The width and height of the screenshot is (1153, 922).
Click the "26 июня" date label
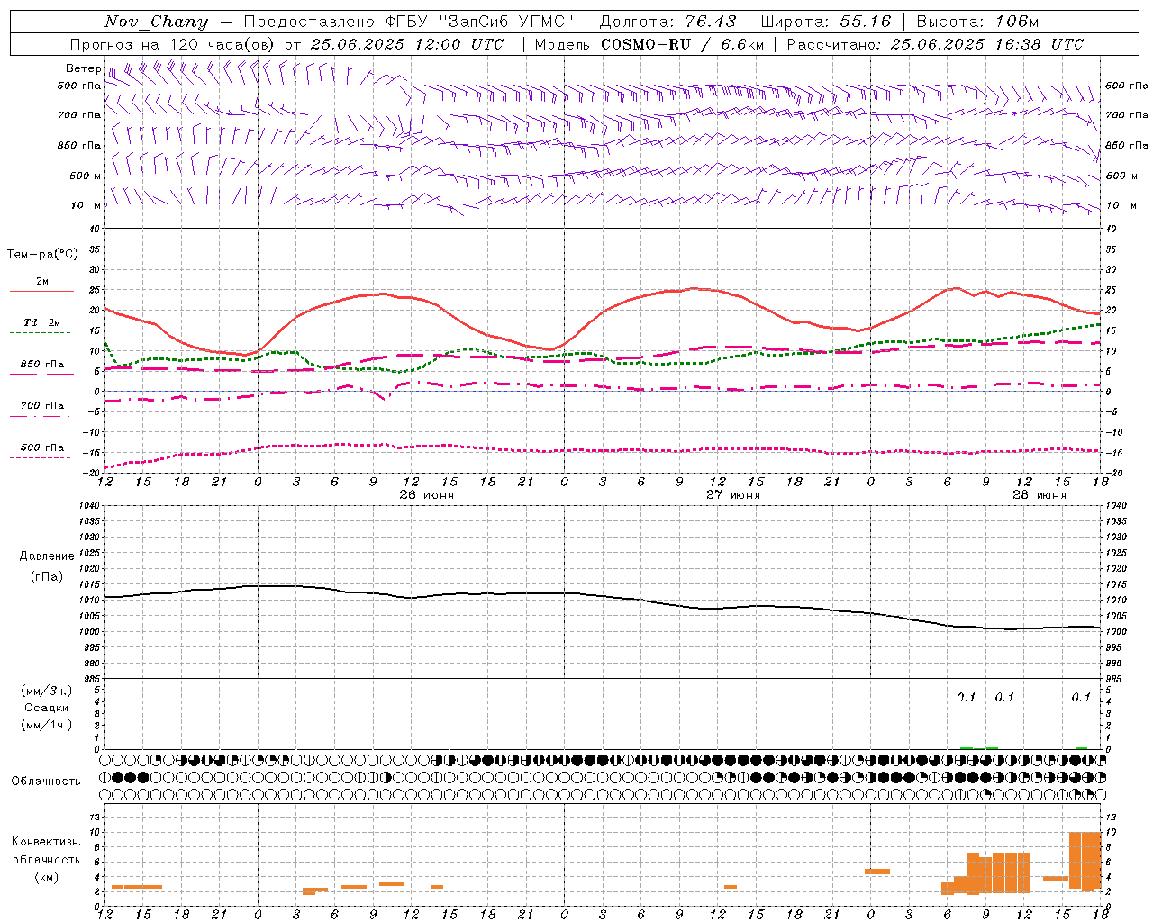427,495
